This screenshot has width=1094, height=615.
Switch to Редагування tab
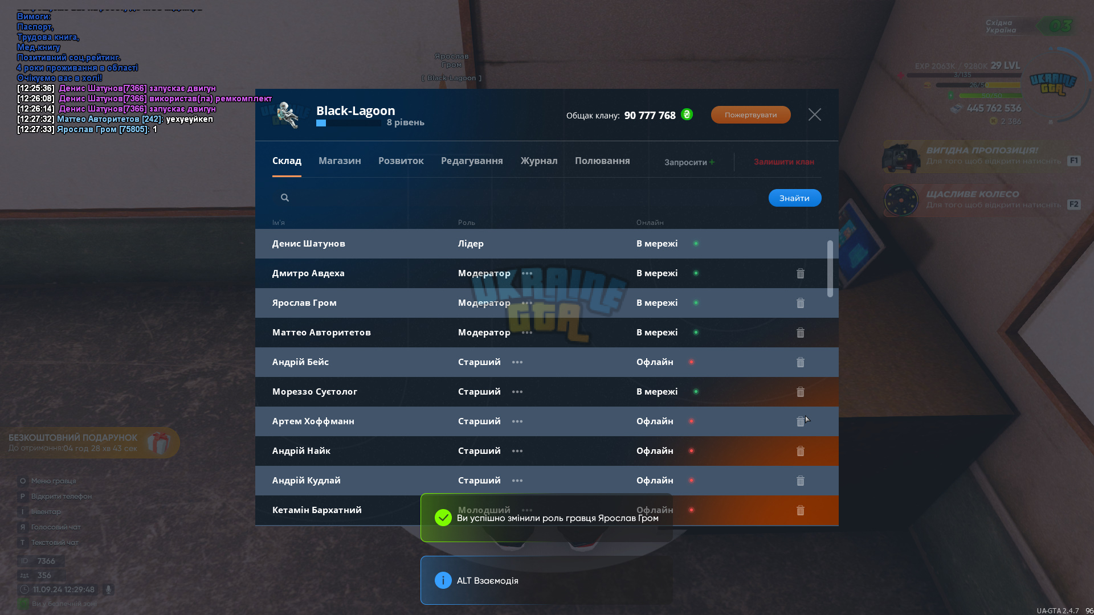pyautogui.click(x=472, y=161)
